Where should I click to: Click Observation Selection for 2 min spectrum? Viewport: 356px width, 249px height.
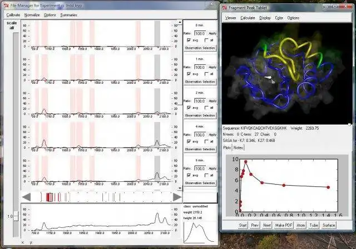coord(200,115)
